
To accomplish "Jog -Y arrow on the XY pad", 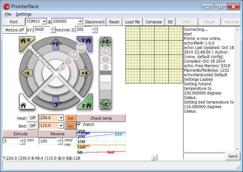I will coord(56,102).
